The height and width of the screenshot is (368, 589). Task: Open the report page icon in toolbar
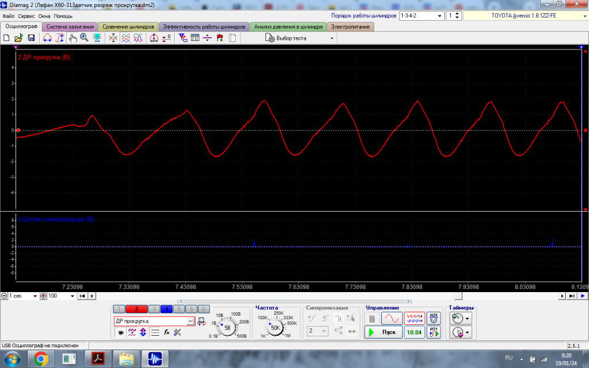tap(232, 38)
